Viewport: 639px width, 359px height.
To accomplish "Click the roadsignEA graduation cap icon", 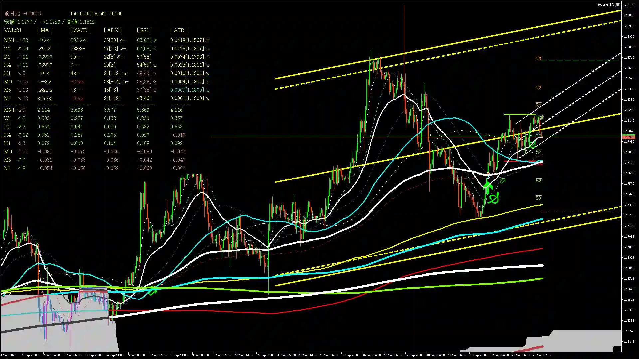I will click(x=618, y=5).
